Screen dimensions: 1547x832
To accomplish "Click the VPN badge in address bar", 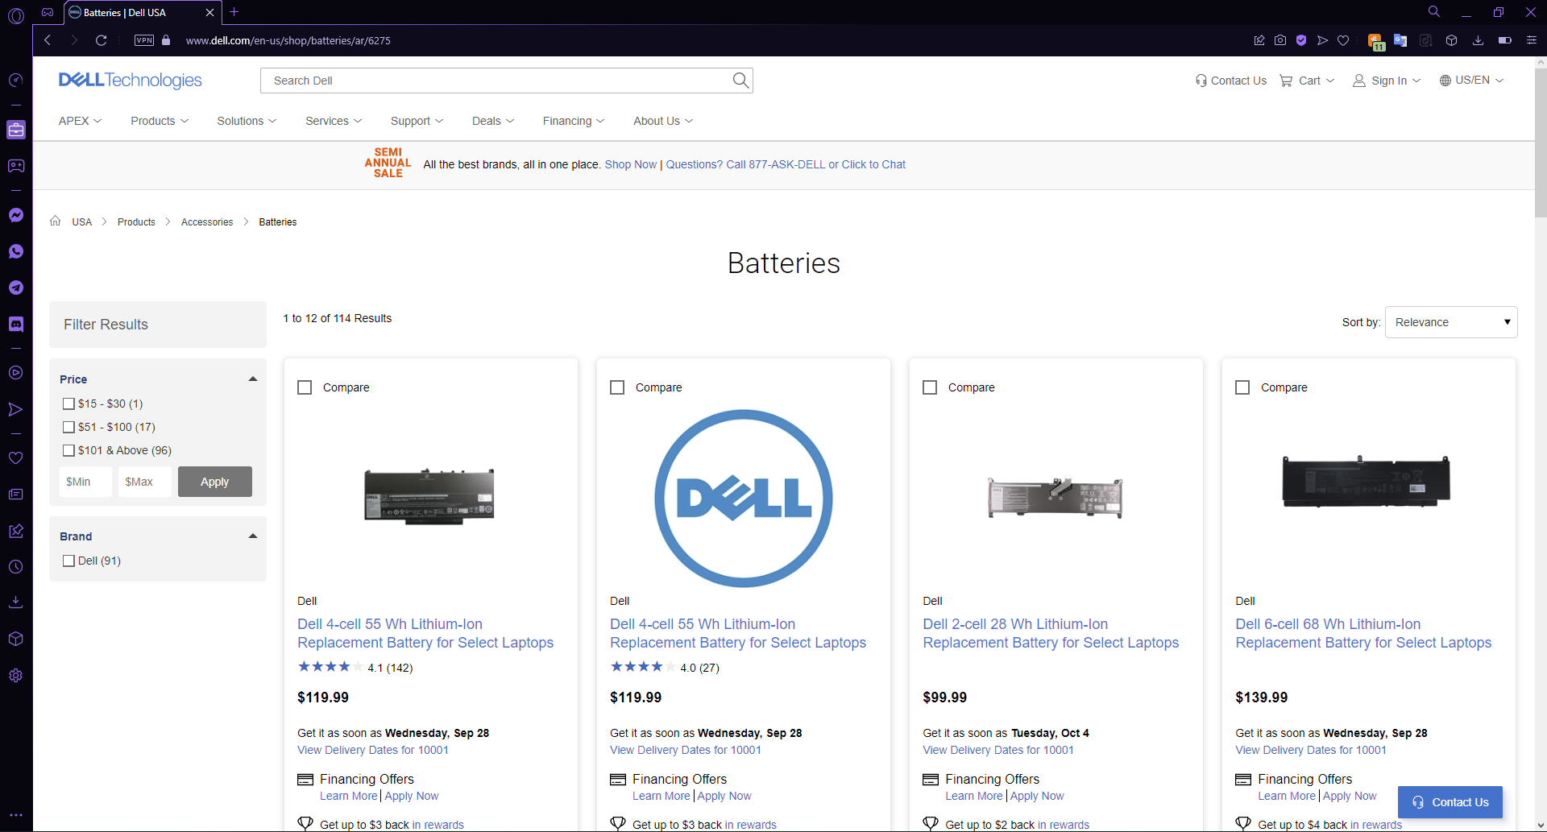I will (144, 40).
